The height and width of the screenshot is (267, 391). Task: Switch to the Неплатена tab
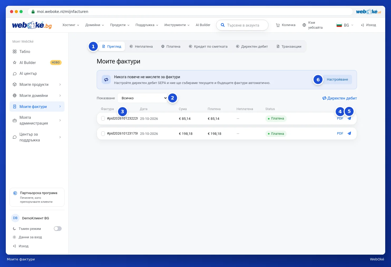tap(141, 47)
